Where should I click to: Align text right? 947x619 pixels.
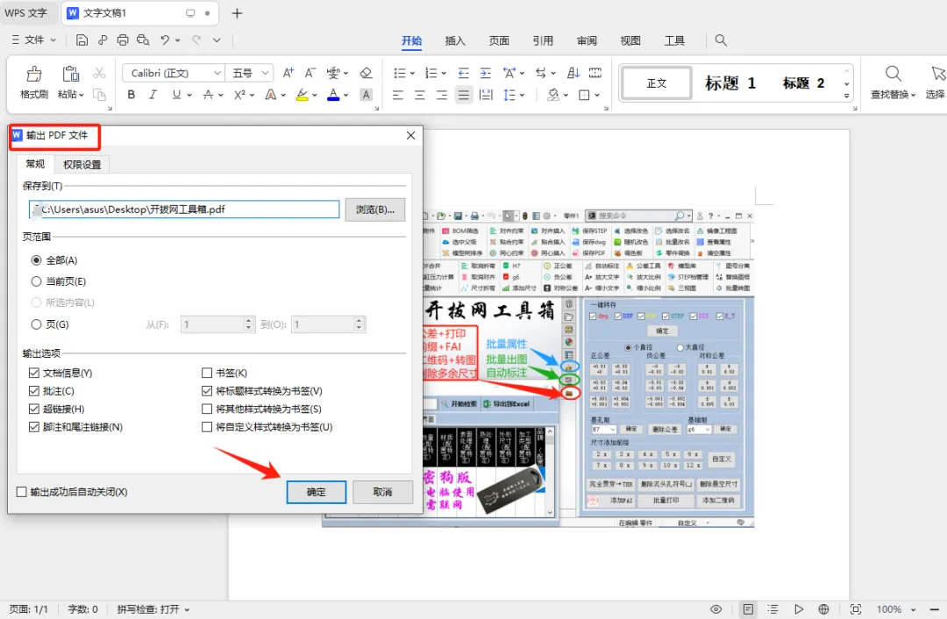click(441, 95)
